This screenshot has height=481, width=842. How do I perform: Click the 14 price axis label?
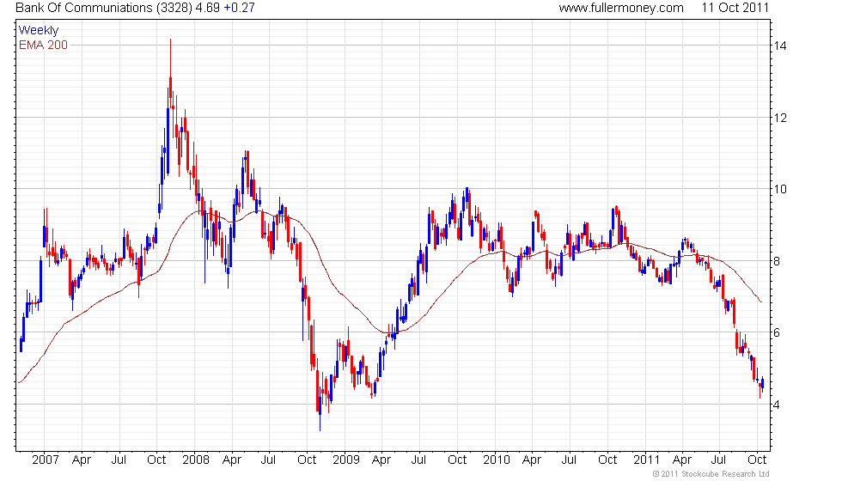point(780,46)
